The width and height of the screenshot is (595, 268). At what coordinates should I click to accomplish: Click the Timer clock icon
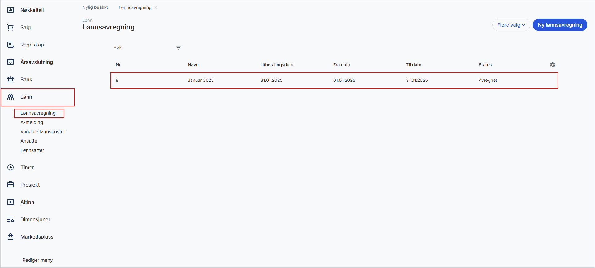pos(11,168)
